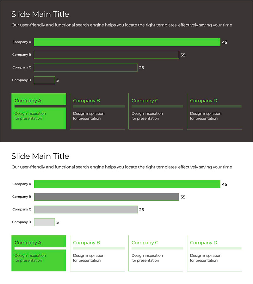Screen dimensions: 253x284
Task: Click the Company C card on white slide
Action: pos(156,253)
